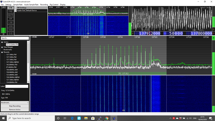Click the CubicSDR taskbar icon
215x121 pixels.
click(114, 118)
